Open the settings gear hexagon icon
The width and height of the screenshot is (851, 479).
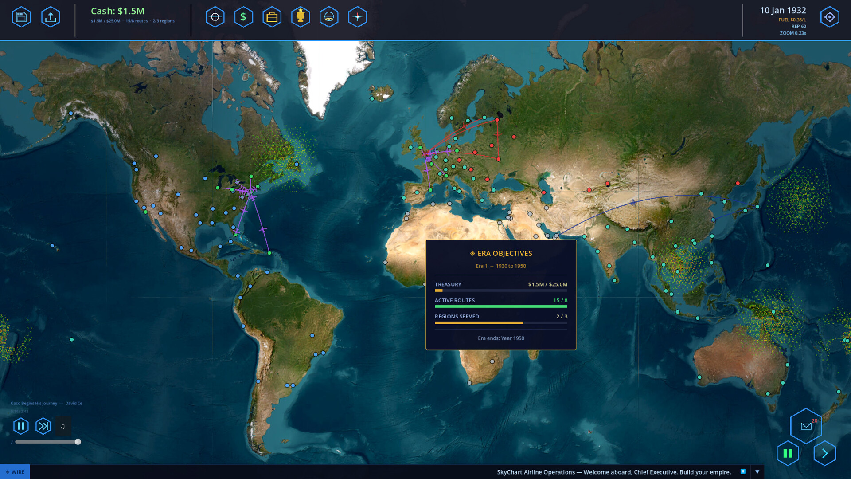[x=829, y=17]
